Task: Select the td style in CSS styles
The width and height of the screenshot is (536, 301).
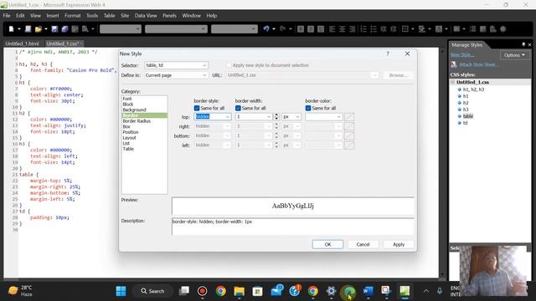Action: coord(465,123)
